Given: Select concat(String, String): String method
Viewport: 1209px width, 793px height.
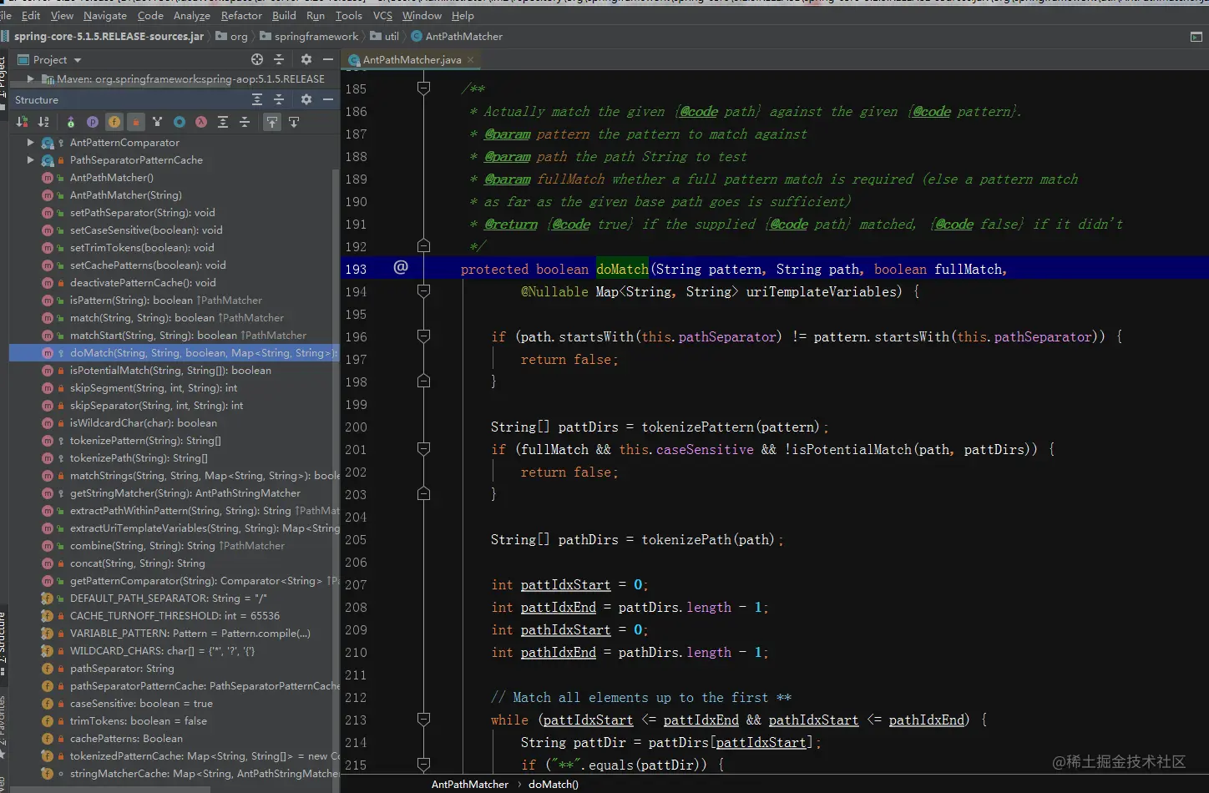Looking at the screenshot, I should click(x=137, y=563).
